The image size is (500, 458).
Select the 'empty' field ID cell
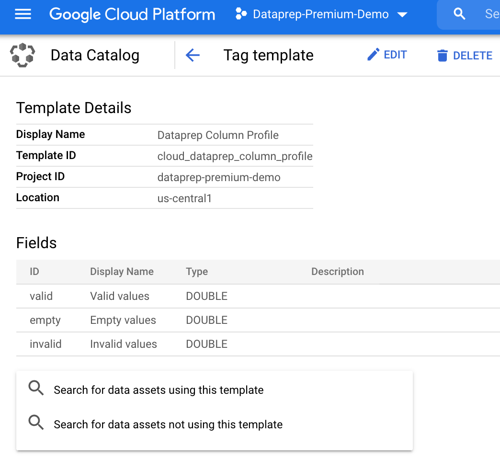pos(45,320)
